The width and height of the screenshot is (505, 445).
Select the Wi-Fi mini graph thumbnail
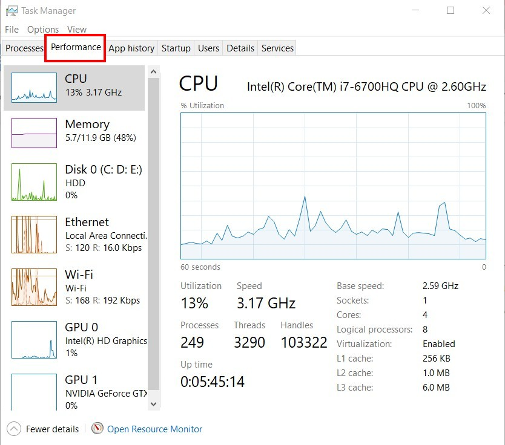point(34,287)
